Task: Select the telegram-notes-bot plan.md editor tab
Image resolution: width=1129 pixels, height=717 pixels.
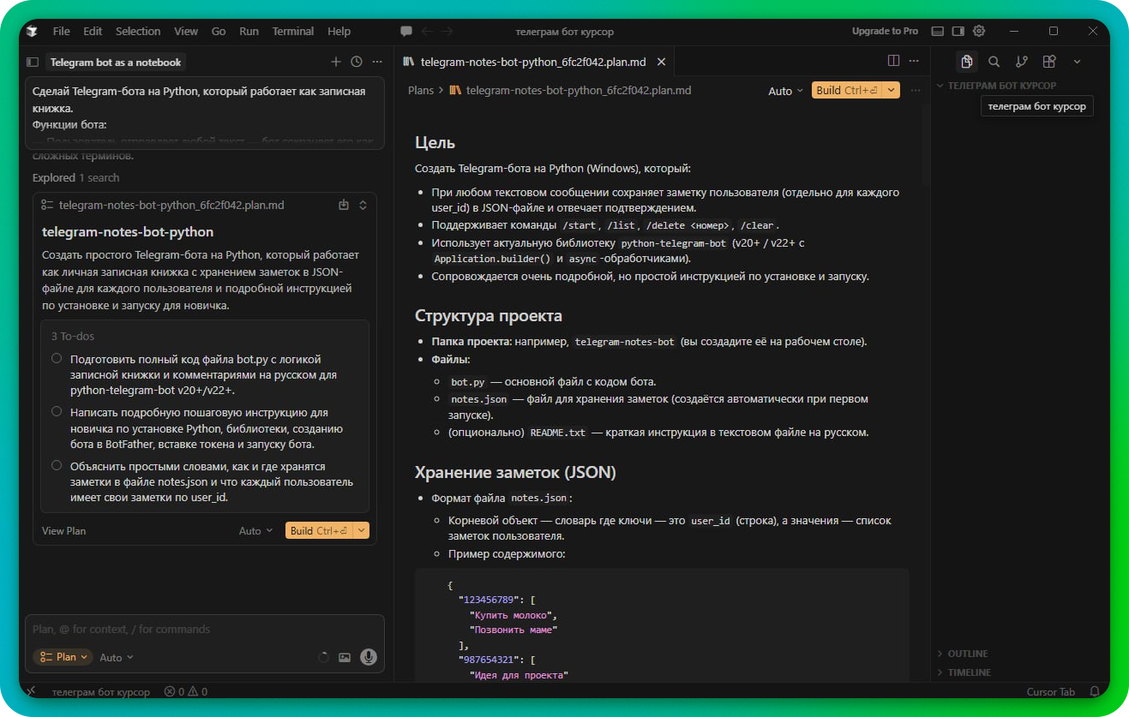Action: coord(535,62)
